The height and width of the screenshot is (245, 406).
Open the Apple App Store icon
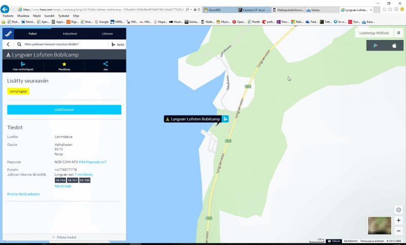click(x=394, y=46)
